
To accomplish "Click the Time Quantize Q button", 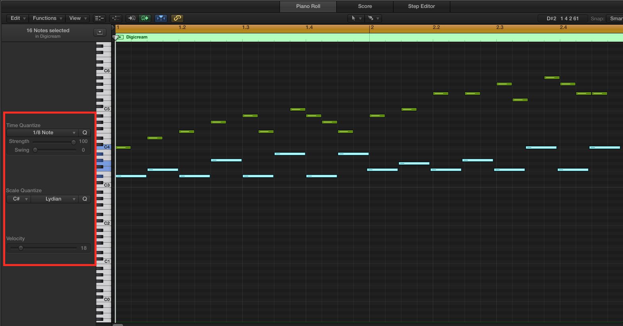I will click(85, 133).
